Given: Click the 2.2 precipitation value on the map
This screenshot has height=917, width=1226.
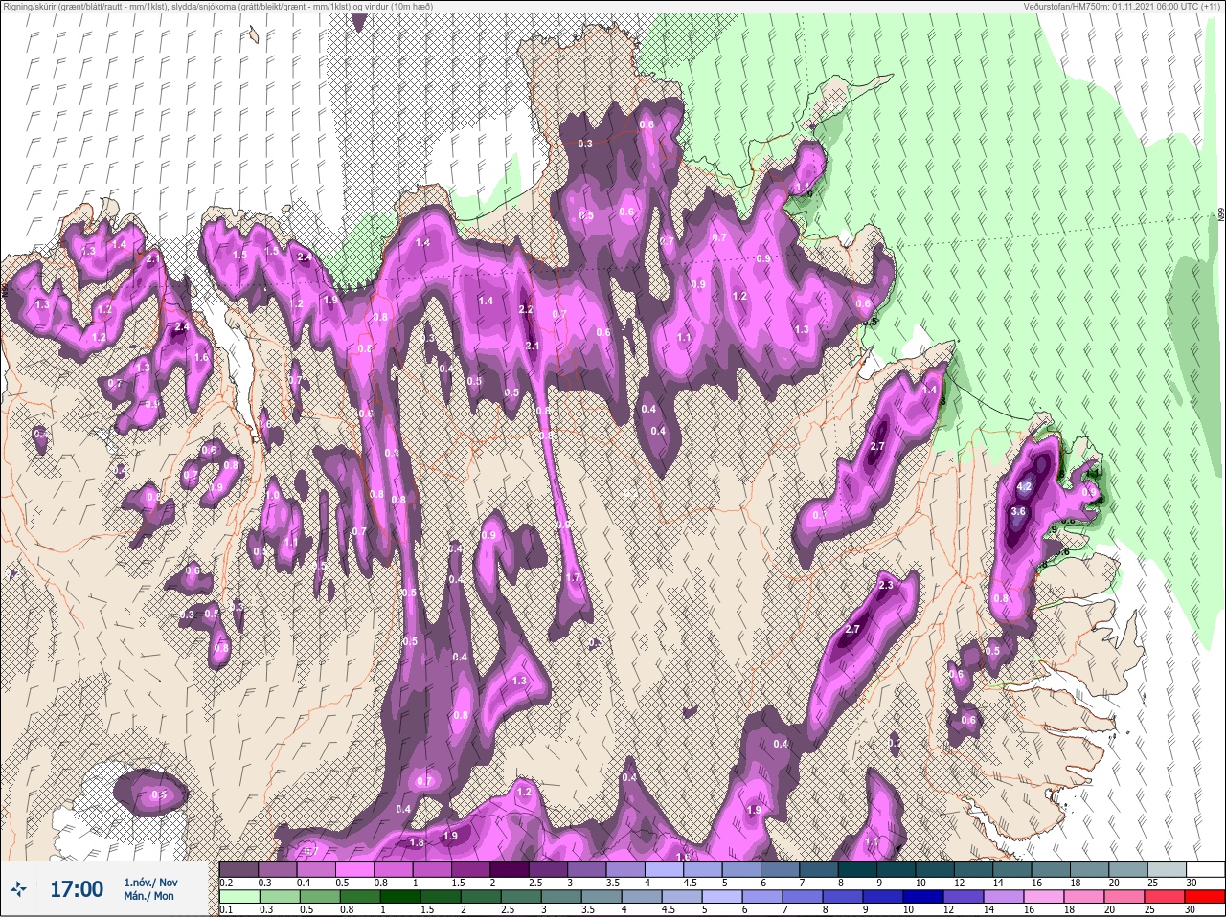Looking at the screenshot, I should [x=525, y=309].
